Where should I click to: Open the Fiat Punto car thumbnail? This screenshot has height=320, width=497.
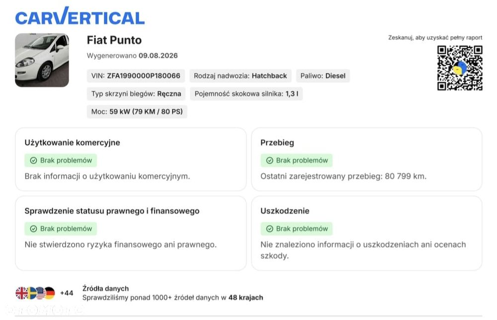(x=42, y=60)
